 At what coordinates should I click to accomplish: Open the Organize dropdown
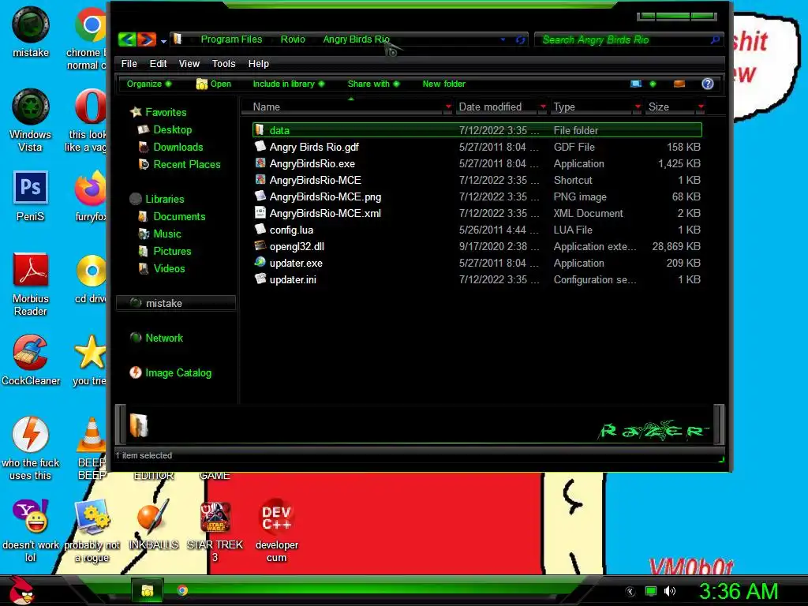point(149,84)
